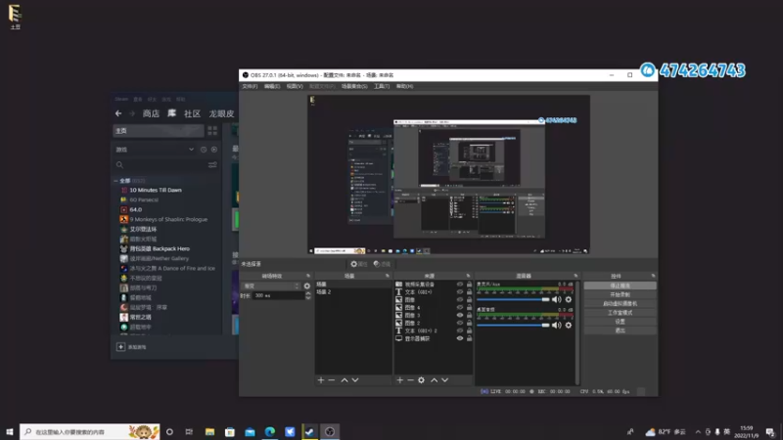Increase the transition duration stepper
783x440 pixels.
coord(308,294)
